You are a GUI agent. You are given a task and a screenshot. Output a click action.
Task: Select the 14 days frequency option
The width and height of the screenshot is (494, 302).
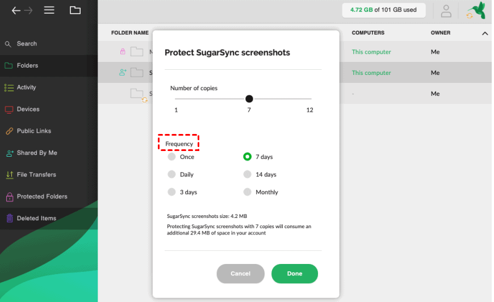point(247,174)
